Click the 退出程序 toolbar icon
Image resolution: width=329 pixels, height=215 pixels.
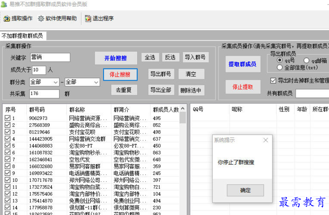(x=88, y=18)
